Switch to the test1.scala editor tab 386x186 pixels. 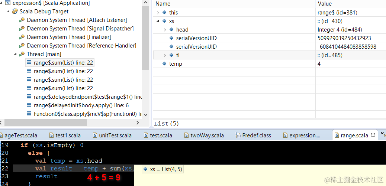(x=68, y=136)
